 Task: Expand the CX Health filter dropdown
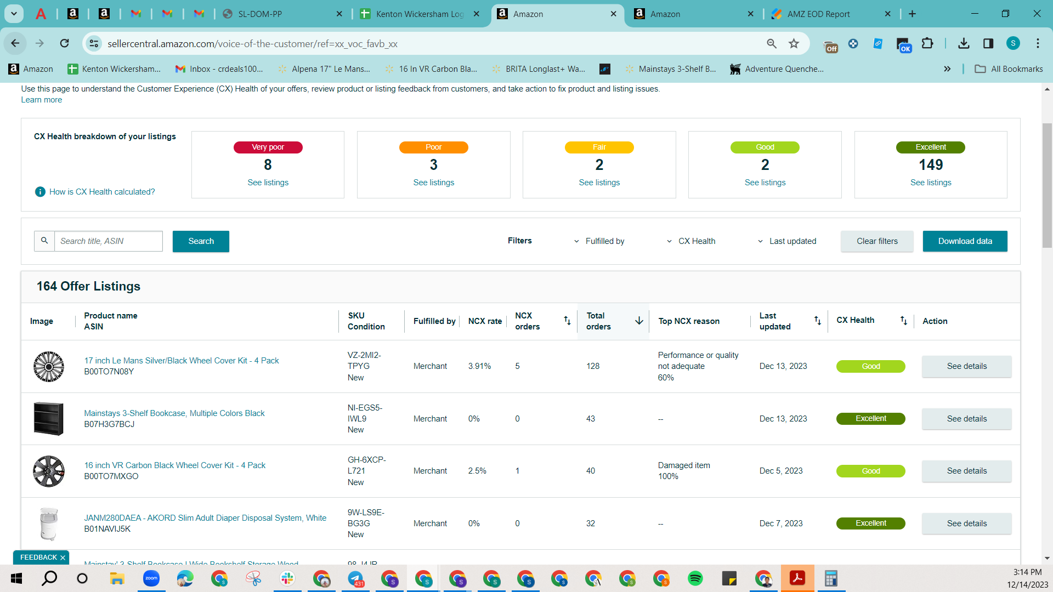tap(691, 241)
